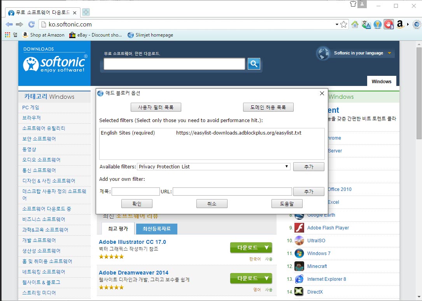Open the 보안 소프트웨어 category link
Screen dimensions: 422x301
39,139
